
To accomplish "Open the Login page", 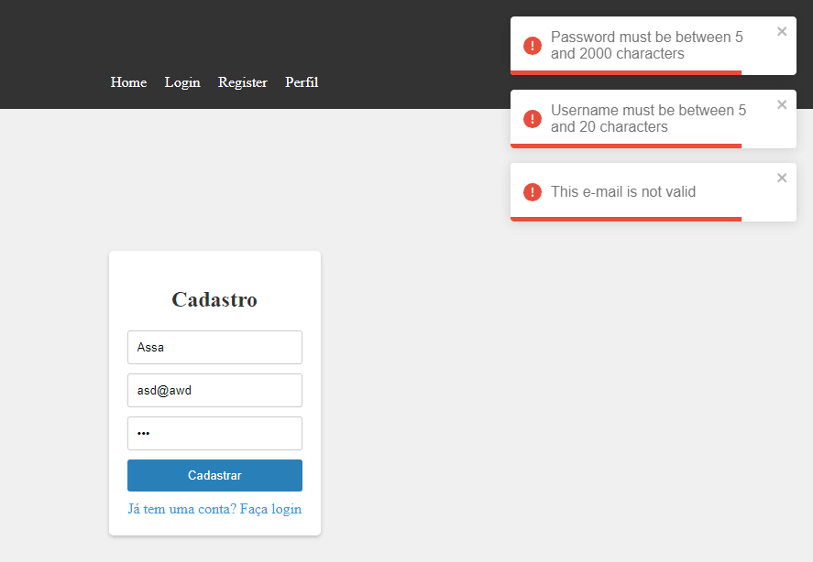I will coord(182,82).
